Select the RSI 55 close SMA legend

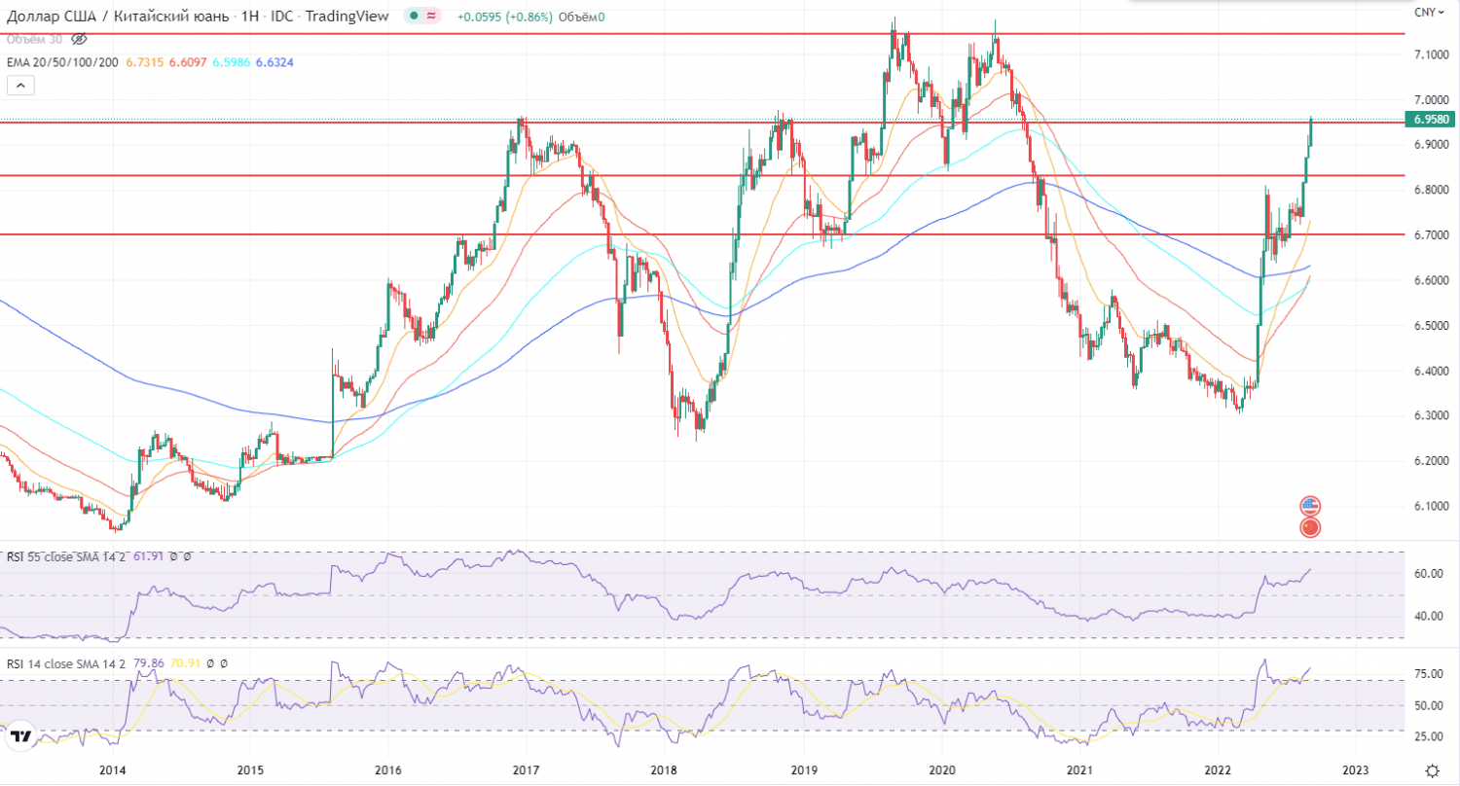(x=66, y=557)
